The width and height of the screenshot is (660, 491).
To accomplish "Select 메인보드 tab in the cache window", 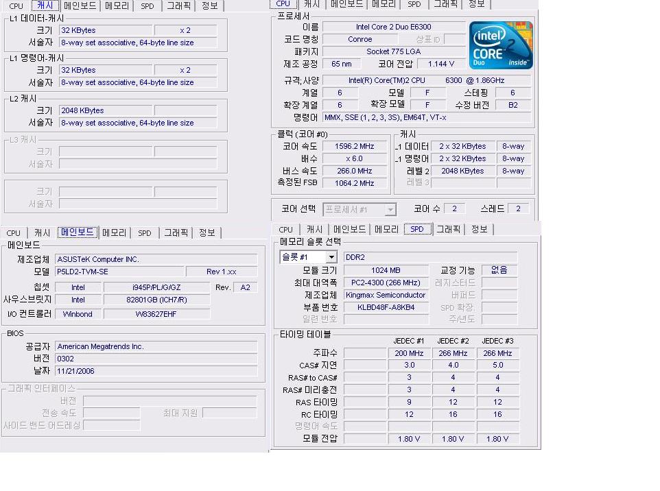I will 80,6.
